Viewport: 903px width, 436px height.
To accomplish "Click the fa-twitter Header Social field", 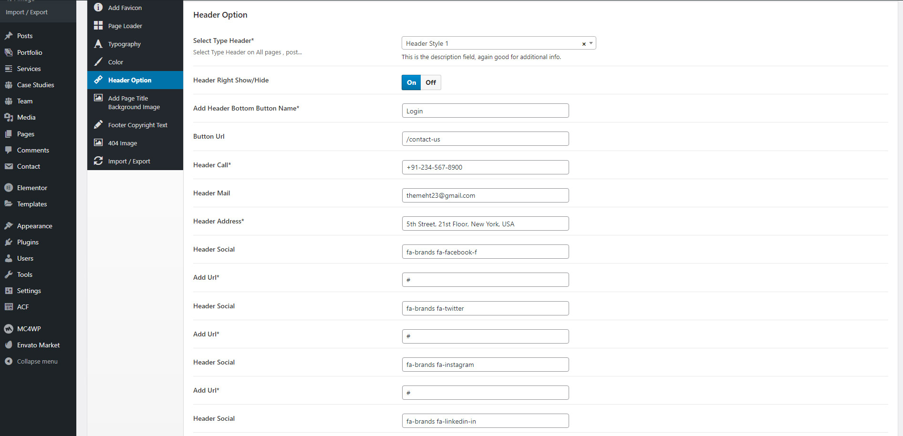I will tap(485, 308).
